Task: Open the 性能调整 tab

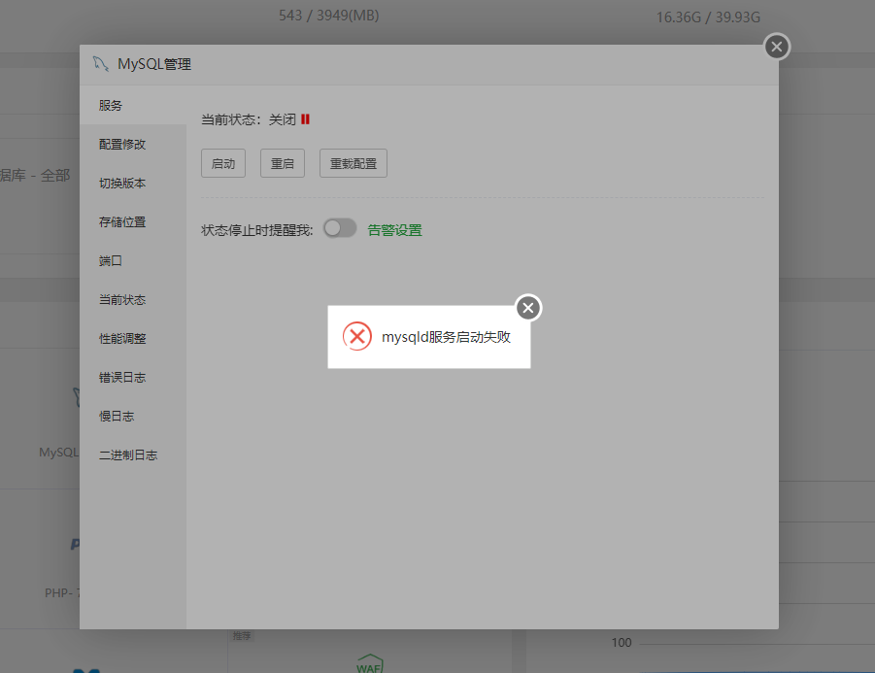Action: 133,338
